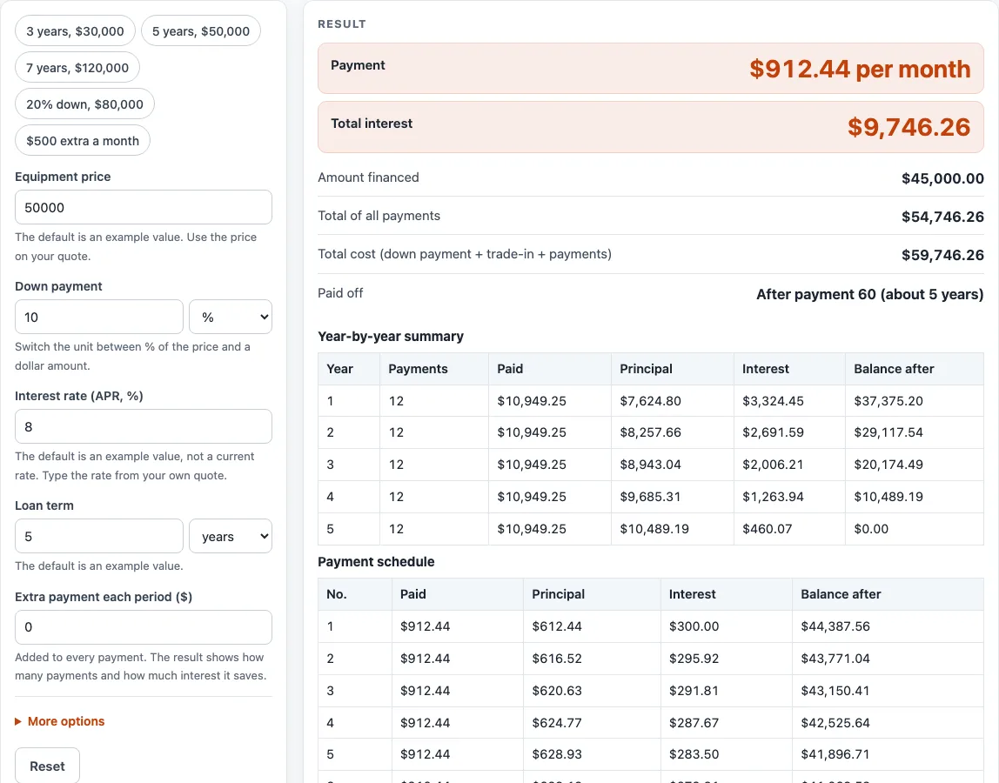The height and width of the screenshot is (783, 999).
Task: Click the year 4 balance $10,489.19 cell
Action: [x=915, y=496]
